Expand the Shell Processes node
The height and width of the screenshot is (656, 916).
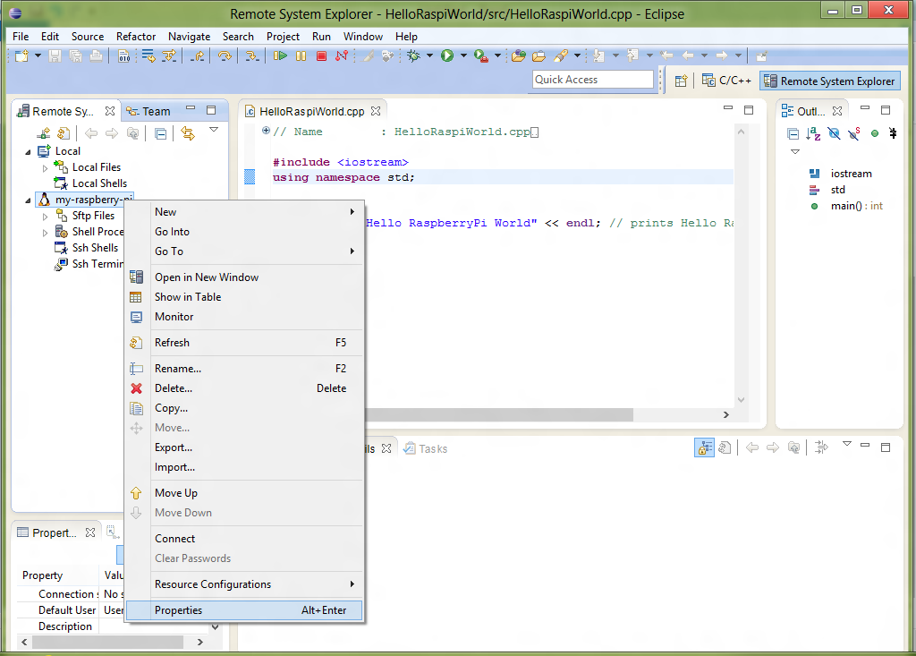pos(46,232)
